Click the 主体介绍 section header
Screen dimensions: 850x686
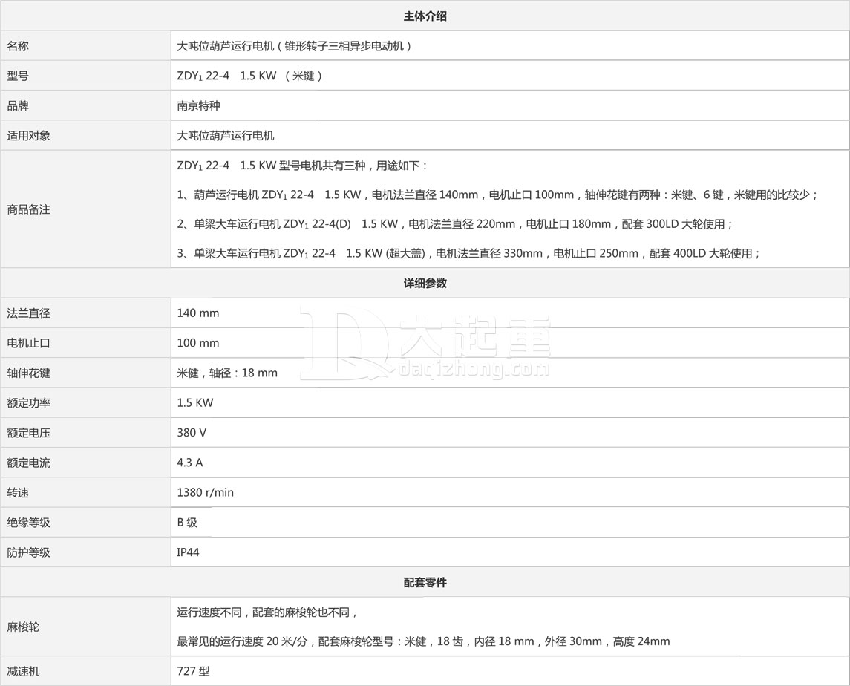tap(425, 16)
